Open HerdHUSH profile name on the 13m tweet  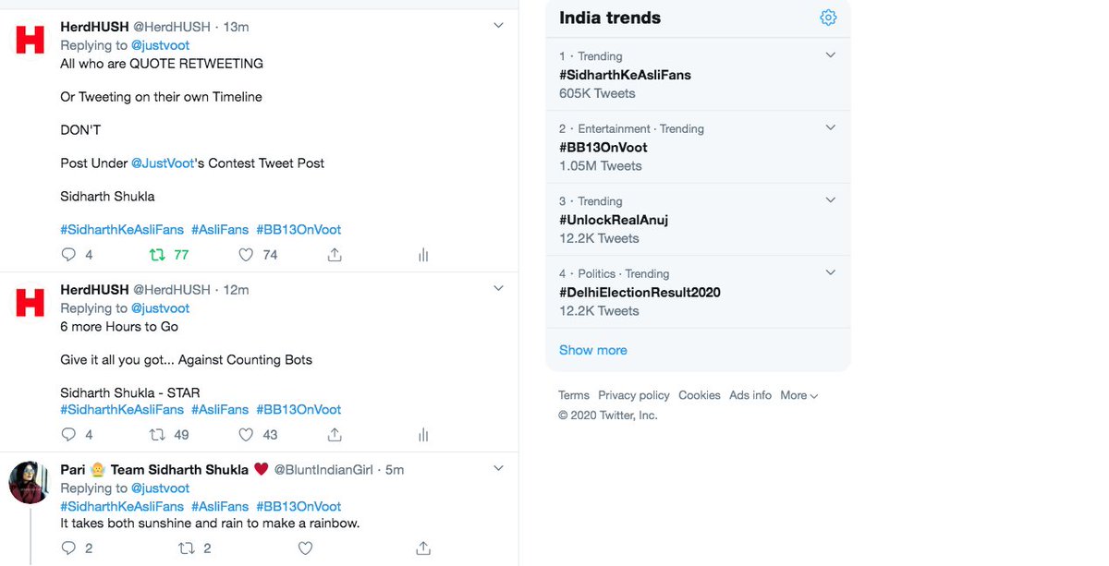tap(94, 27)
